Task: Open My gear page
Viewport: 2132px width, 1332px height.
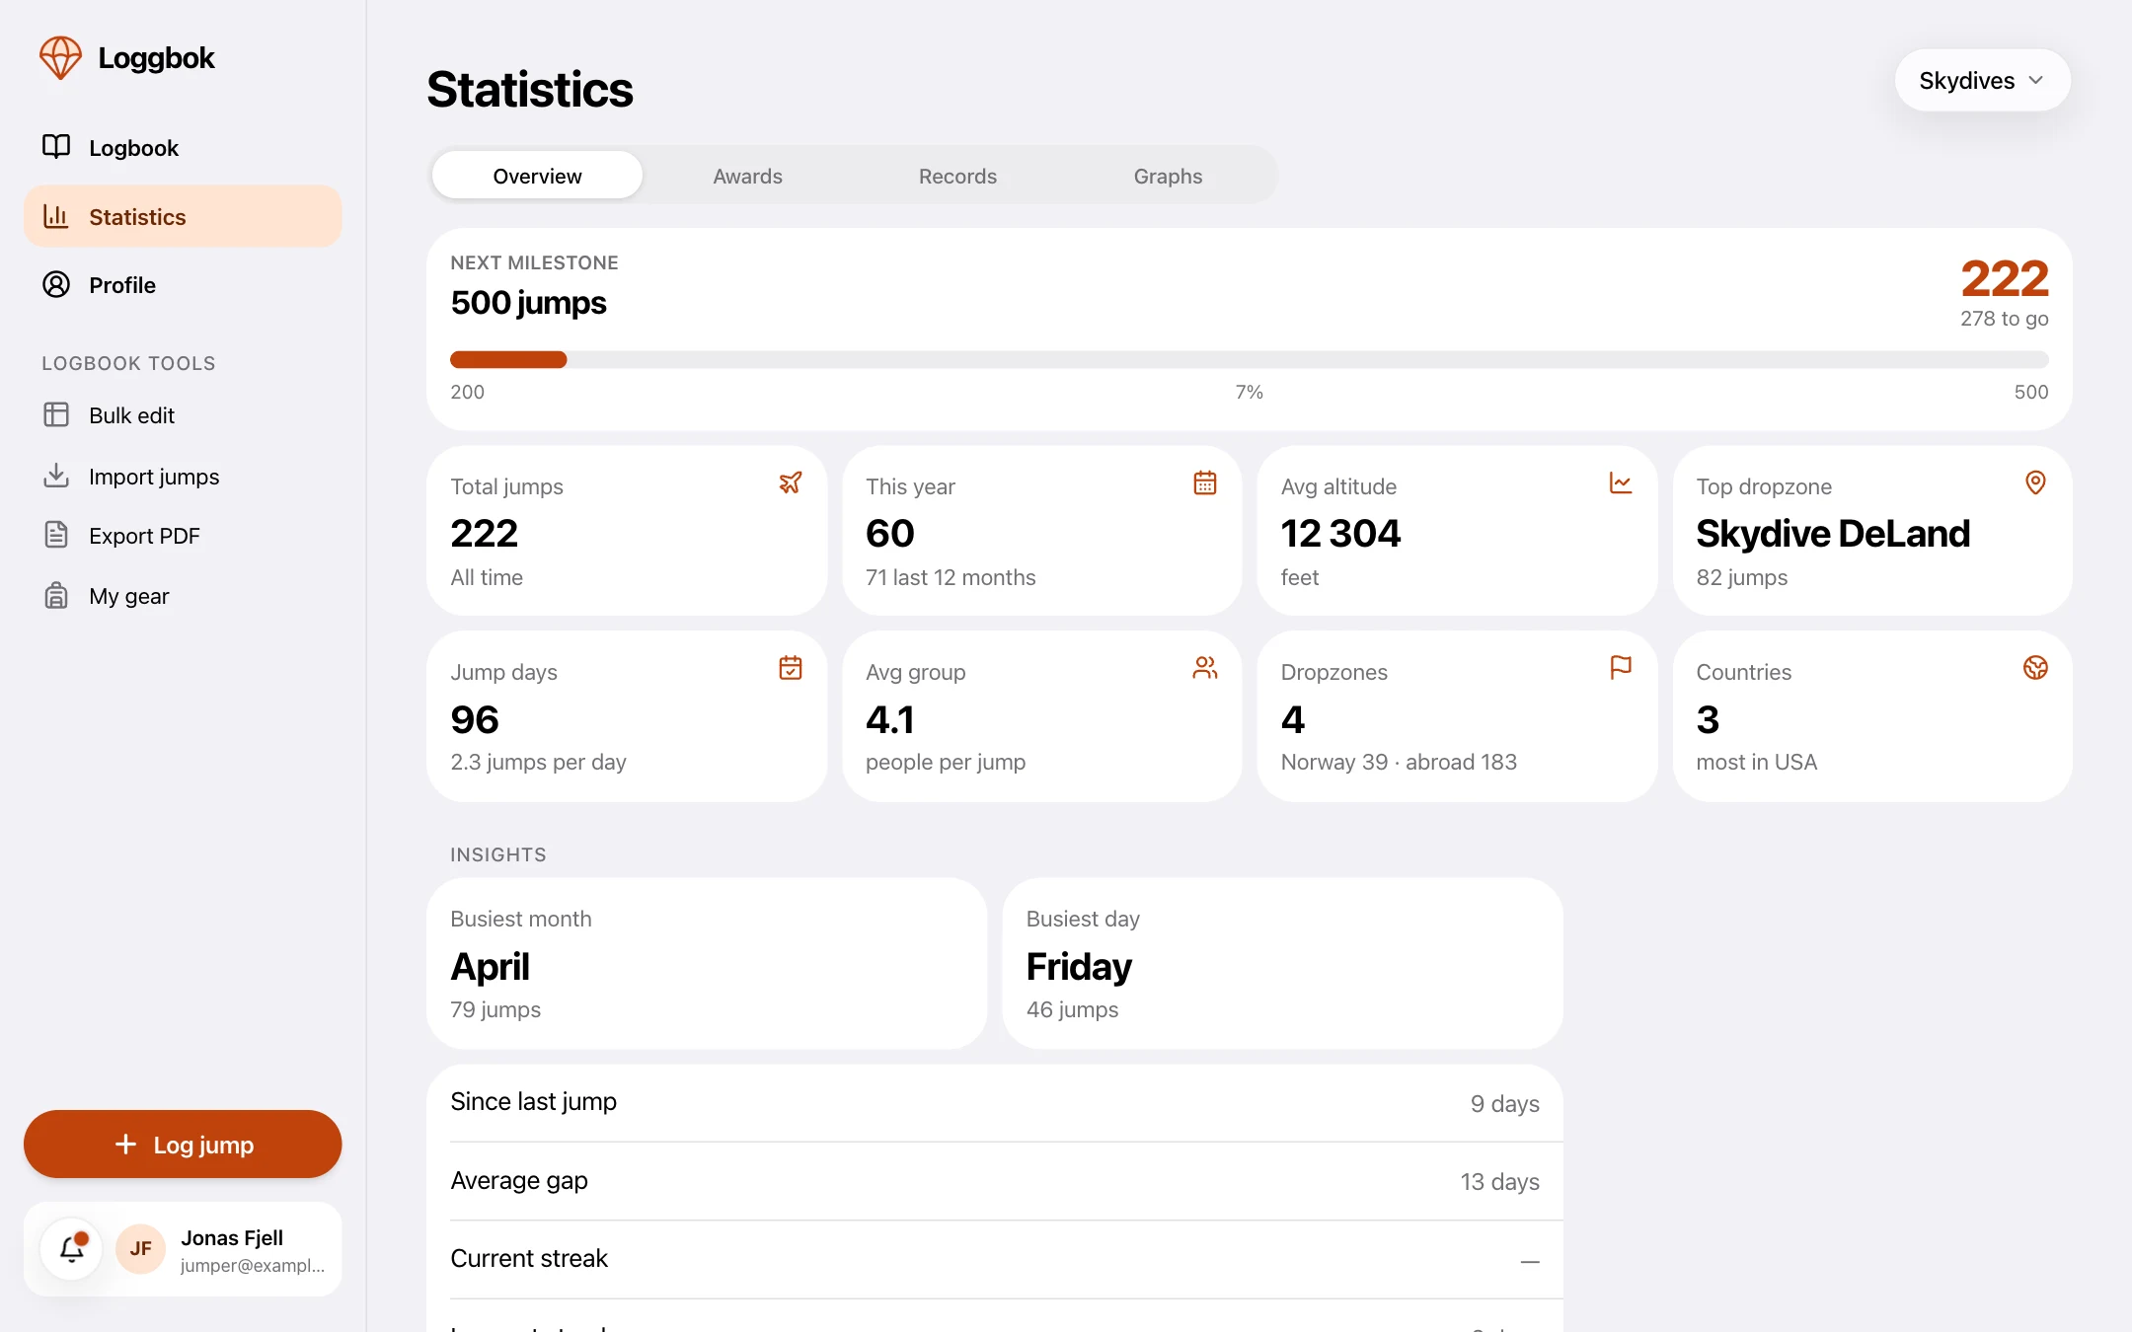Action: pyautogui.click(x=183, y=595)
